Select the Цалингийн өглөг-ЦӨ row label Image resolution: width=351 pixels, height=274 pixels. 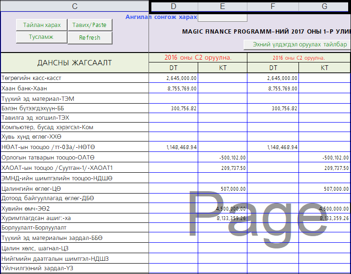pos(75,188)
